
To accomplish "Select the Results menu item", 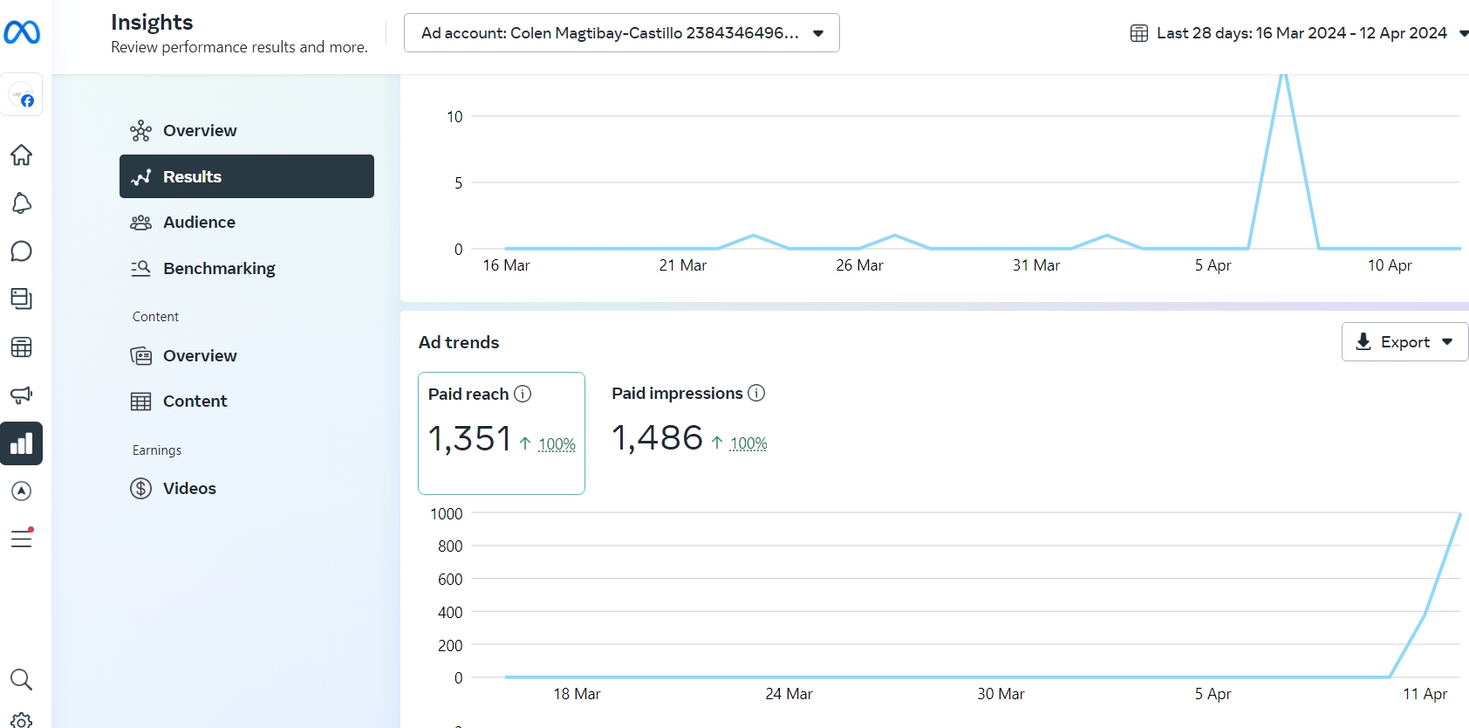I will tap(247, 176).
